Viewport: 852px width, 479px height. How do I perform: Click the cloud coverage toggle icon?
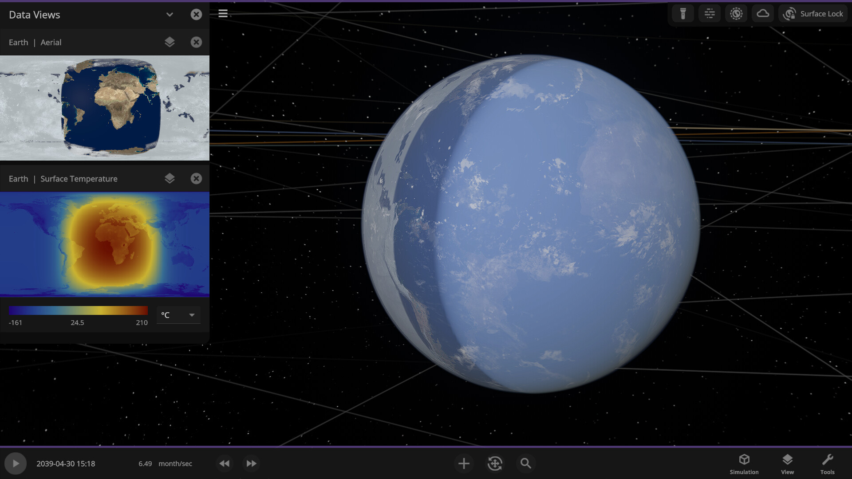[762, 13]
